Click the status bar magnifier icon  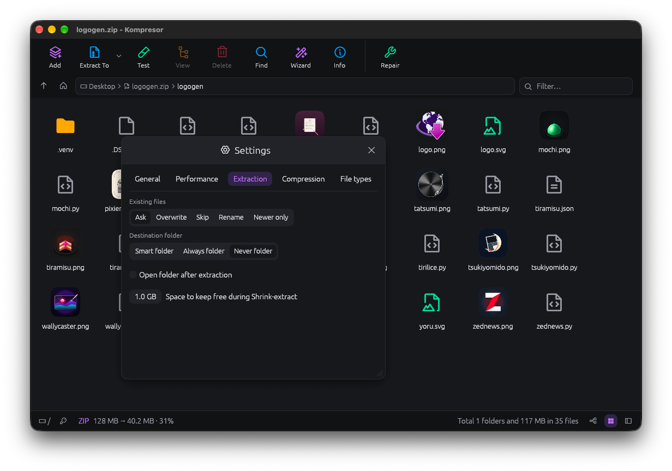click(x=63, y=421)
